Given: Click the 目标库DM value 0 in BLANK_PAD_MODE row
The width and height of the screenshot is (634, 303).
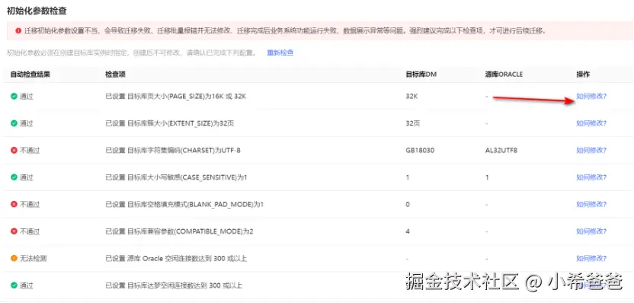Looking at the screenshot, I should click(408, 205).
